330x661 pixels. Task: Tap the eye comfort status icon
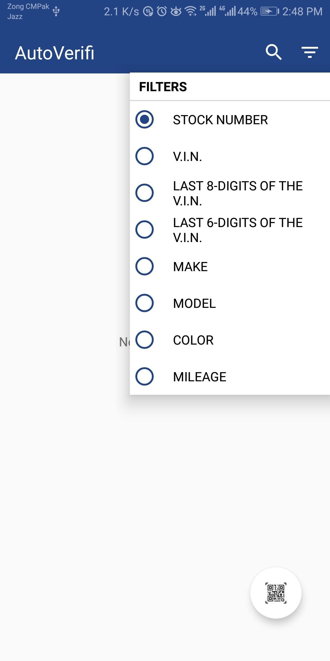(x=176, y=12)
